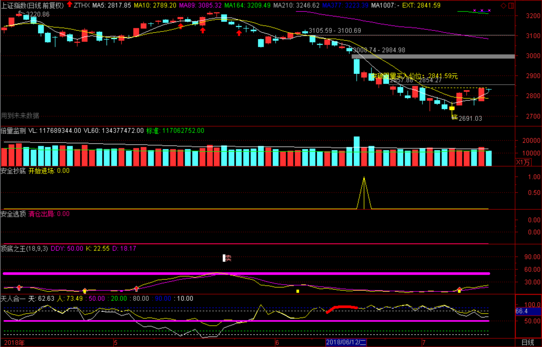Click the 2018年 label on the time axis

[x=14, y=342]
